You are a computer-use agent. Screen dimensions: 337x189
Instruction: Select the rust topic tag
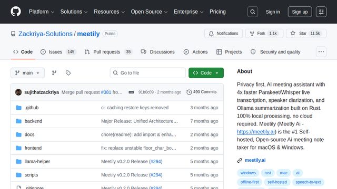coord(268,173)
